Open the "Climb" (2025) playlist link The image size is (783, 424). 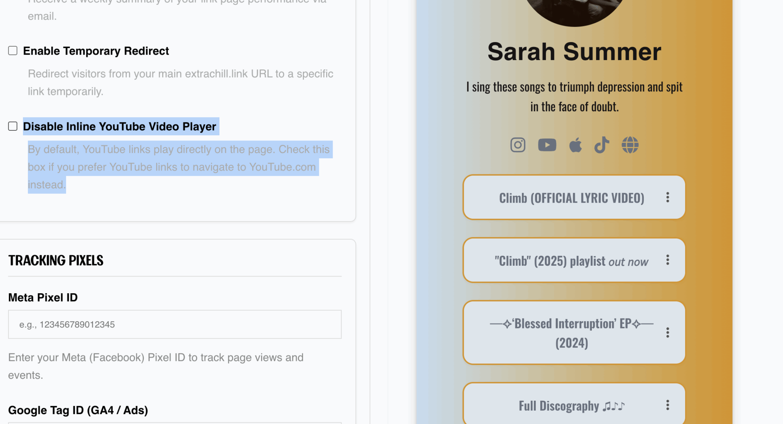(x=571, y=261)
